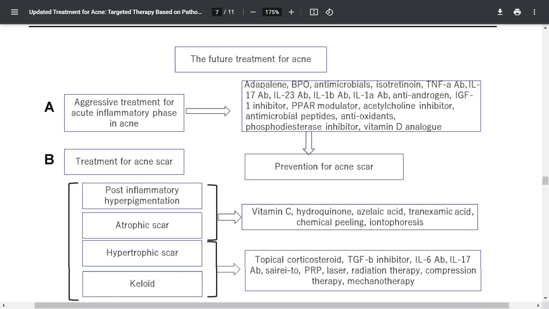The width and height of the screenshot is (549, 309).
Task: Click the bold letter A label
Action: pos(49,107)
